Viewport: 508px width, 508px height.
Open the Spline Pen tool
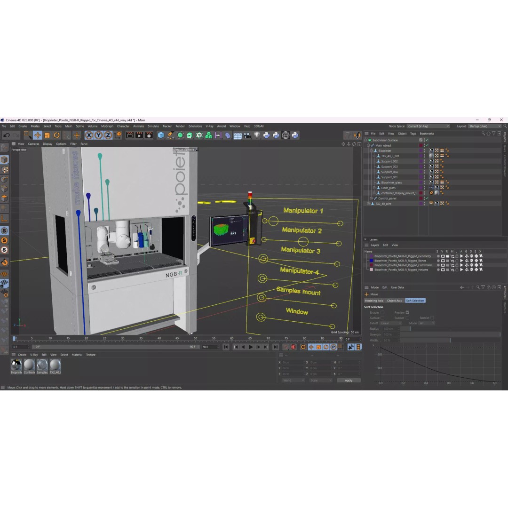click(x=170, y=135)
